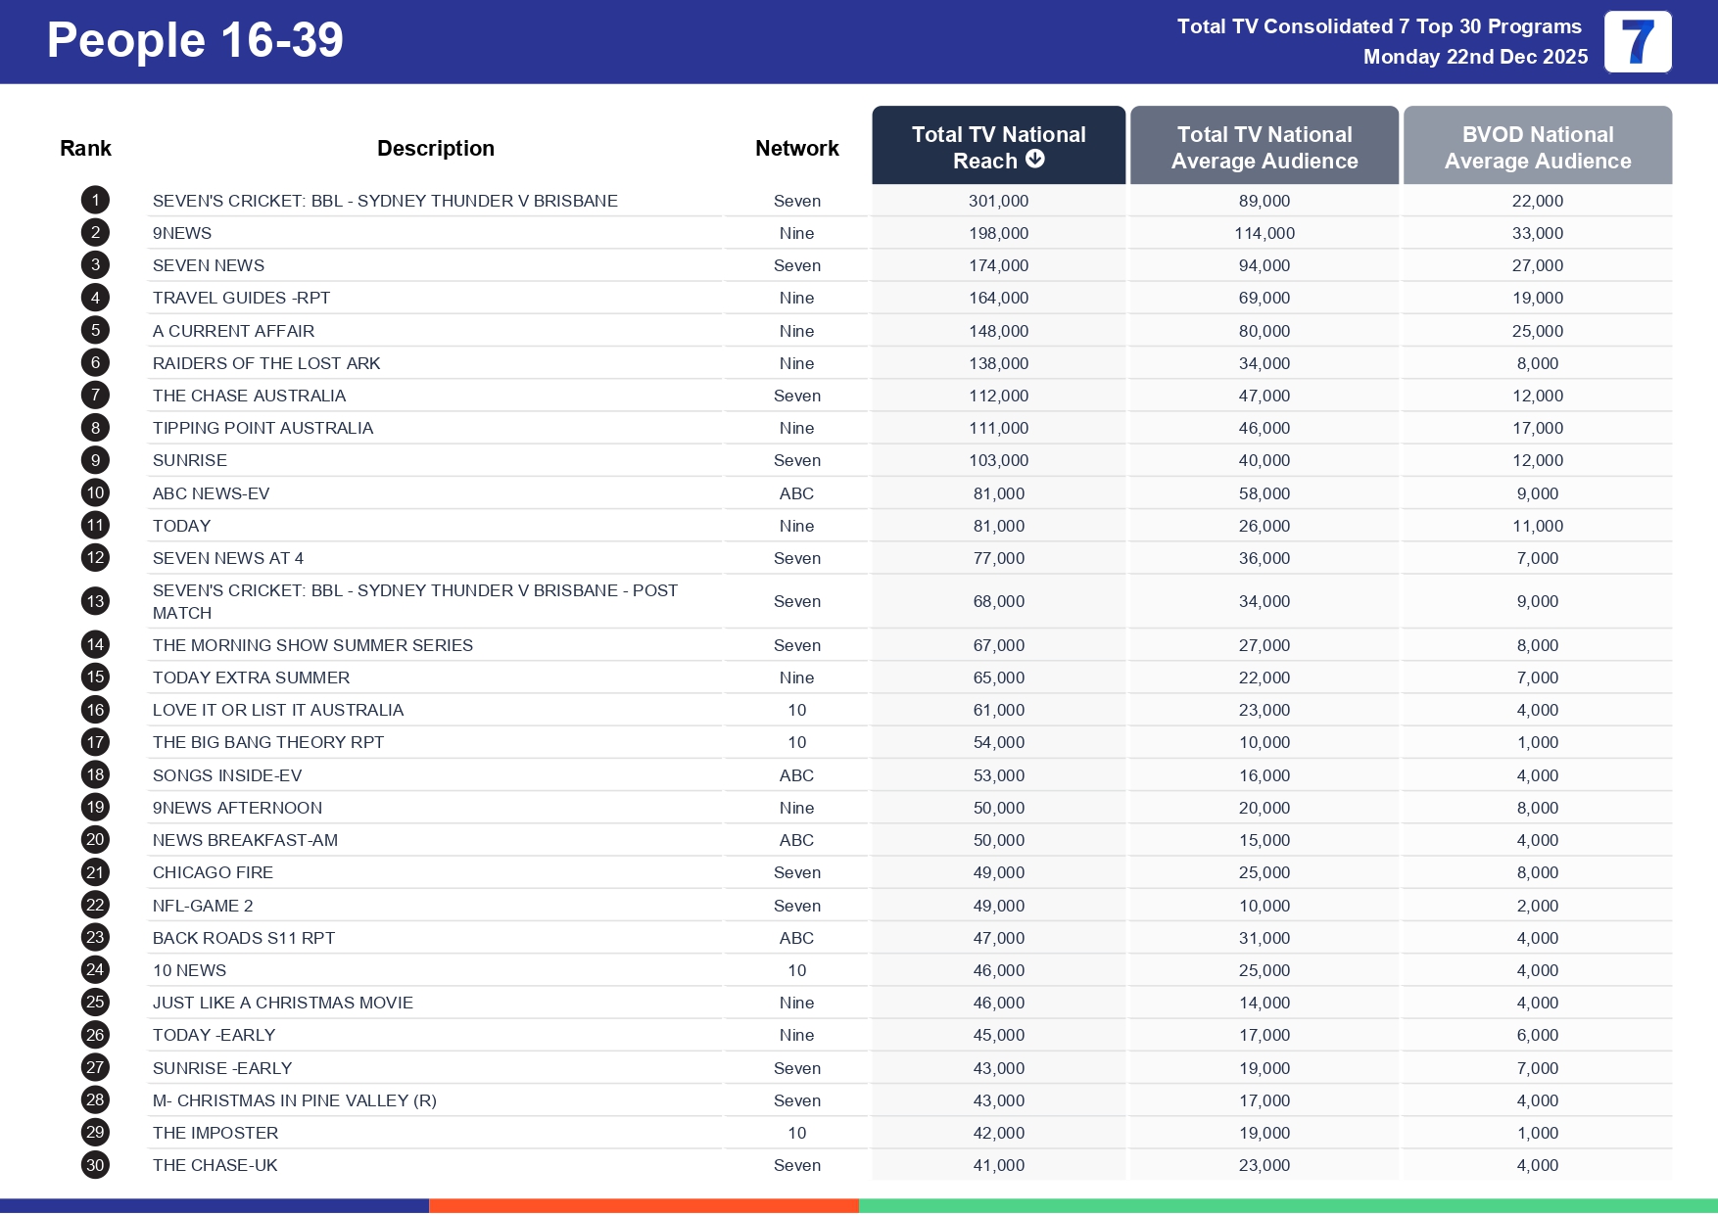
Task: Click the rank 25 badge beside JUST LIKE A CHRISTMAS MOVIE
Action: click(x=95, y=1003)
